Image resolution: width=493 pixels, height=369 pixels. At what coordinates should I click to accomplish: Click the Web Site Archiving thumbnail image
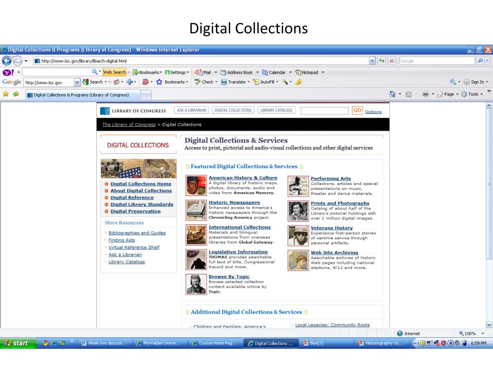[298, 260]
